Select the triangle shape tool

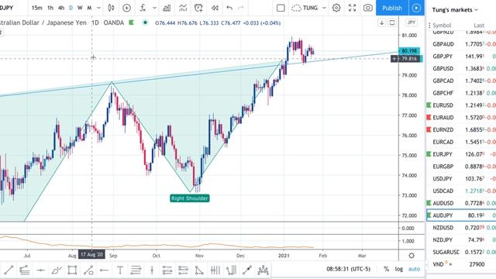pos(199,270)
